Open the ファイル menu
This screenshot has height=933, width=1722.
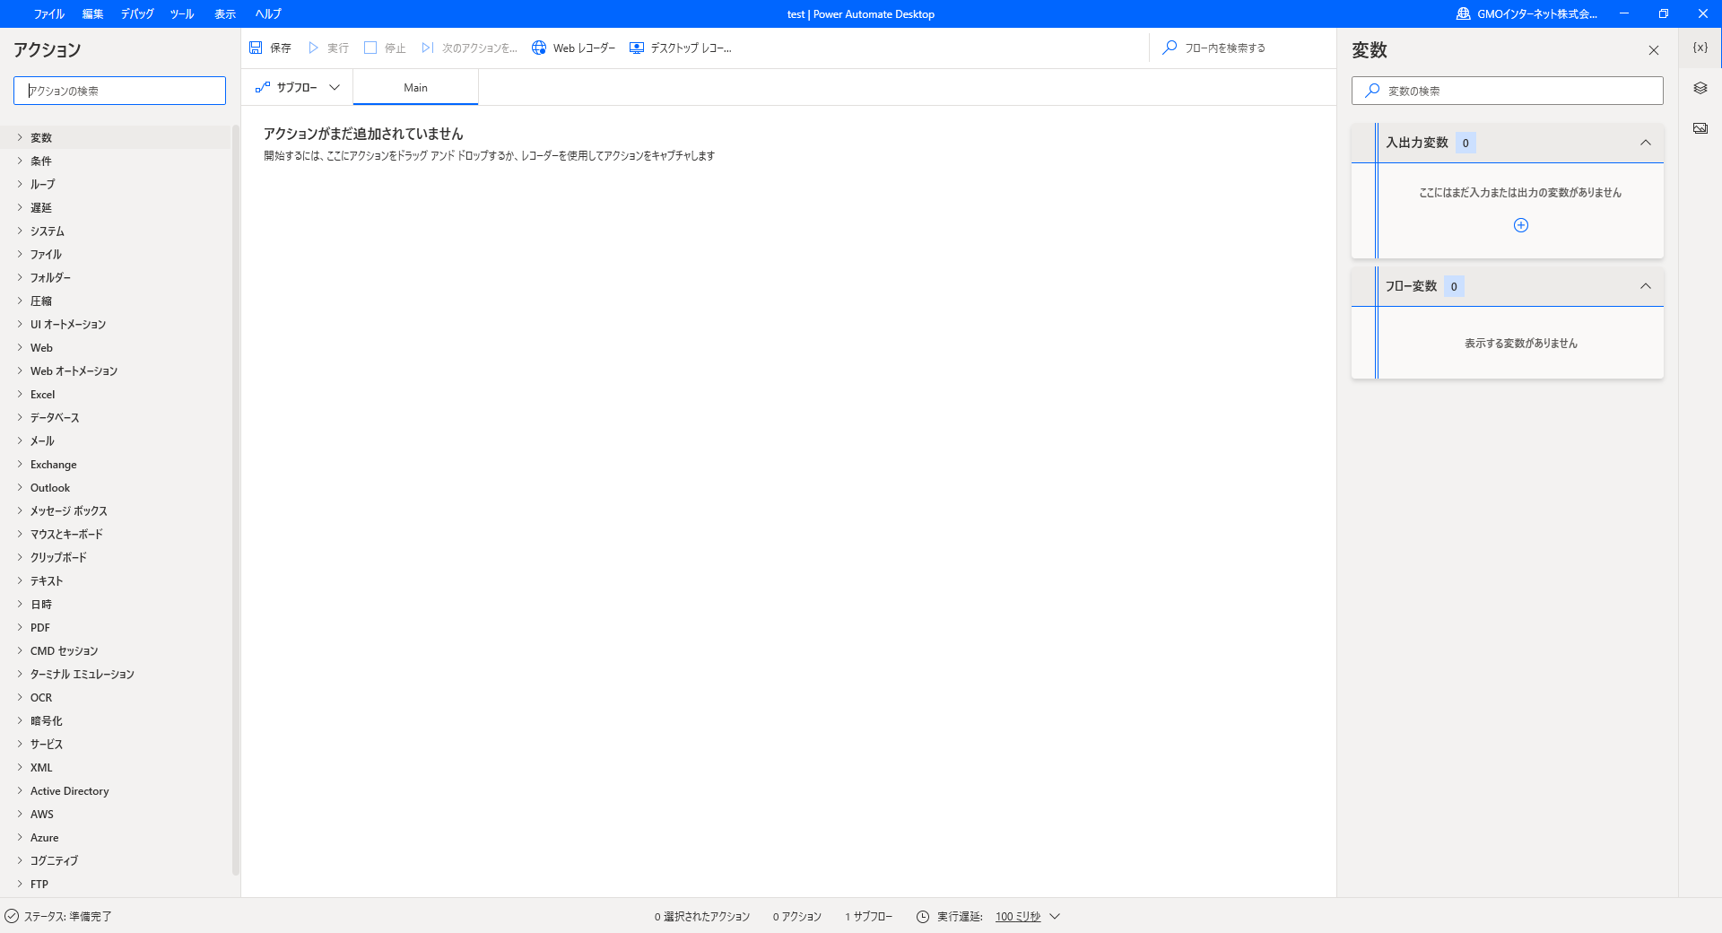[49, 13]
